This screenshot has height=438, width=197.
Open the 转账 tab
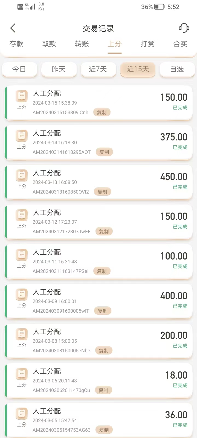[82, 44]
